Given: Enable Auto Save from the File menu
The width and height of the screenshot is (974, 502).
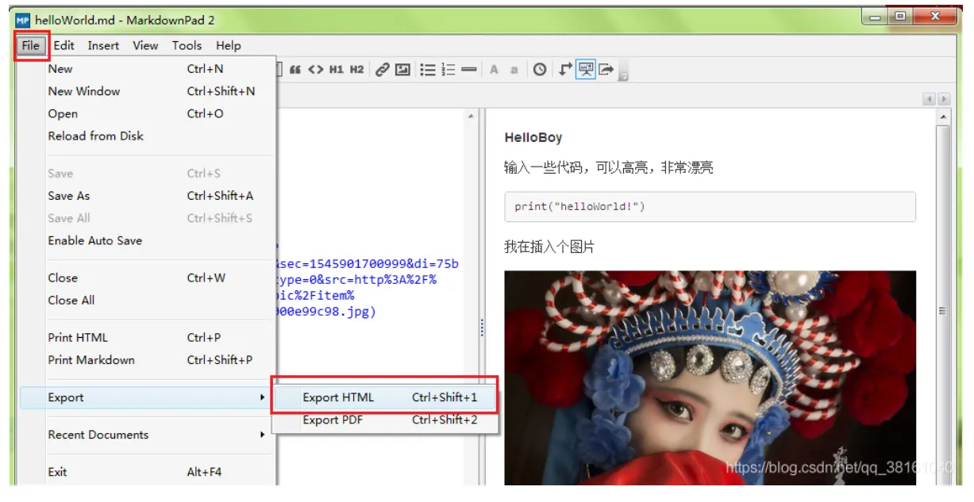Looking at the screenshot, I should click(148, 240).
